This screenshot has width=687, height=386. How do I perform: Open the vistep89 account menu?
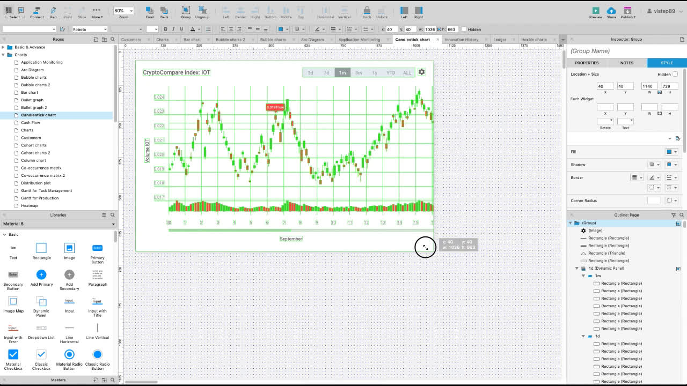(x=665, y=11)
